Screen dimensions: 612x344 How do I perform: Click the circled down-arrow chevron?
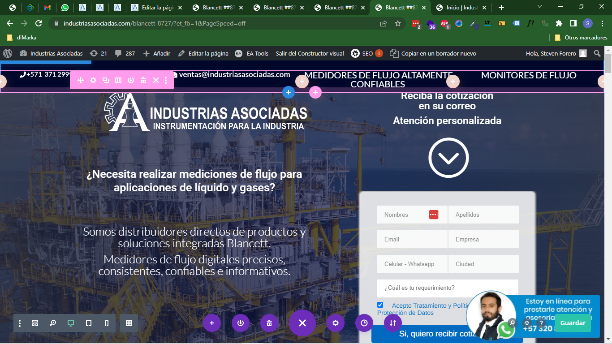pyautogui.click(x=448, y=158)
